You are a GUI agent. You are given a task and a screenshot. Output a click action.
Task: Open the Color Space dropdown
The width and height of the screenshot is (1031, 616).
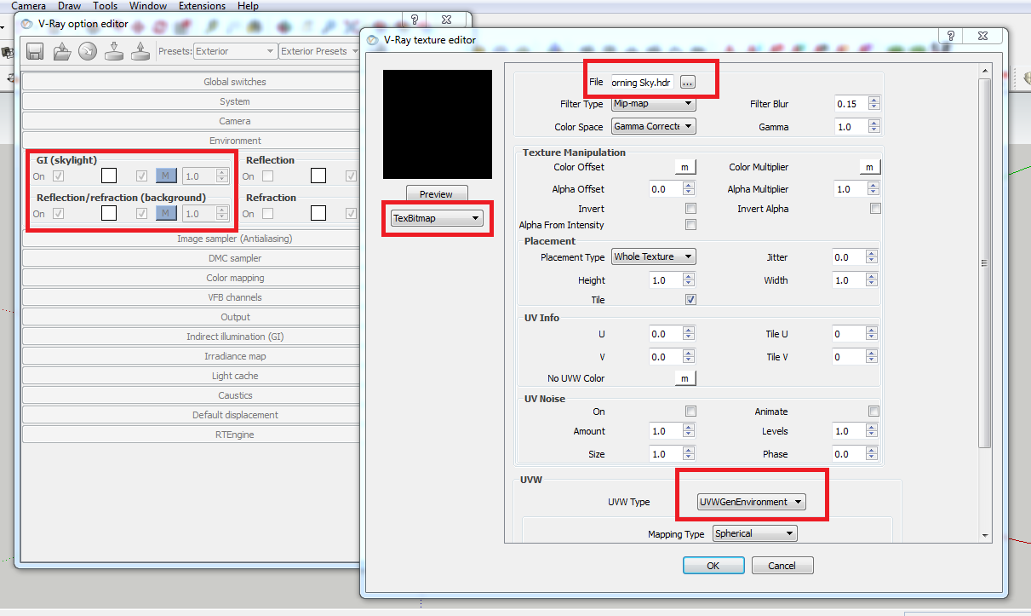coord(653,126)
